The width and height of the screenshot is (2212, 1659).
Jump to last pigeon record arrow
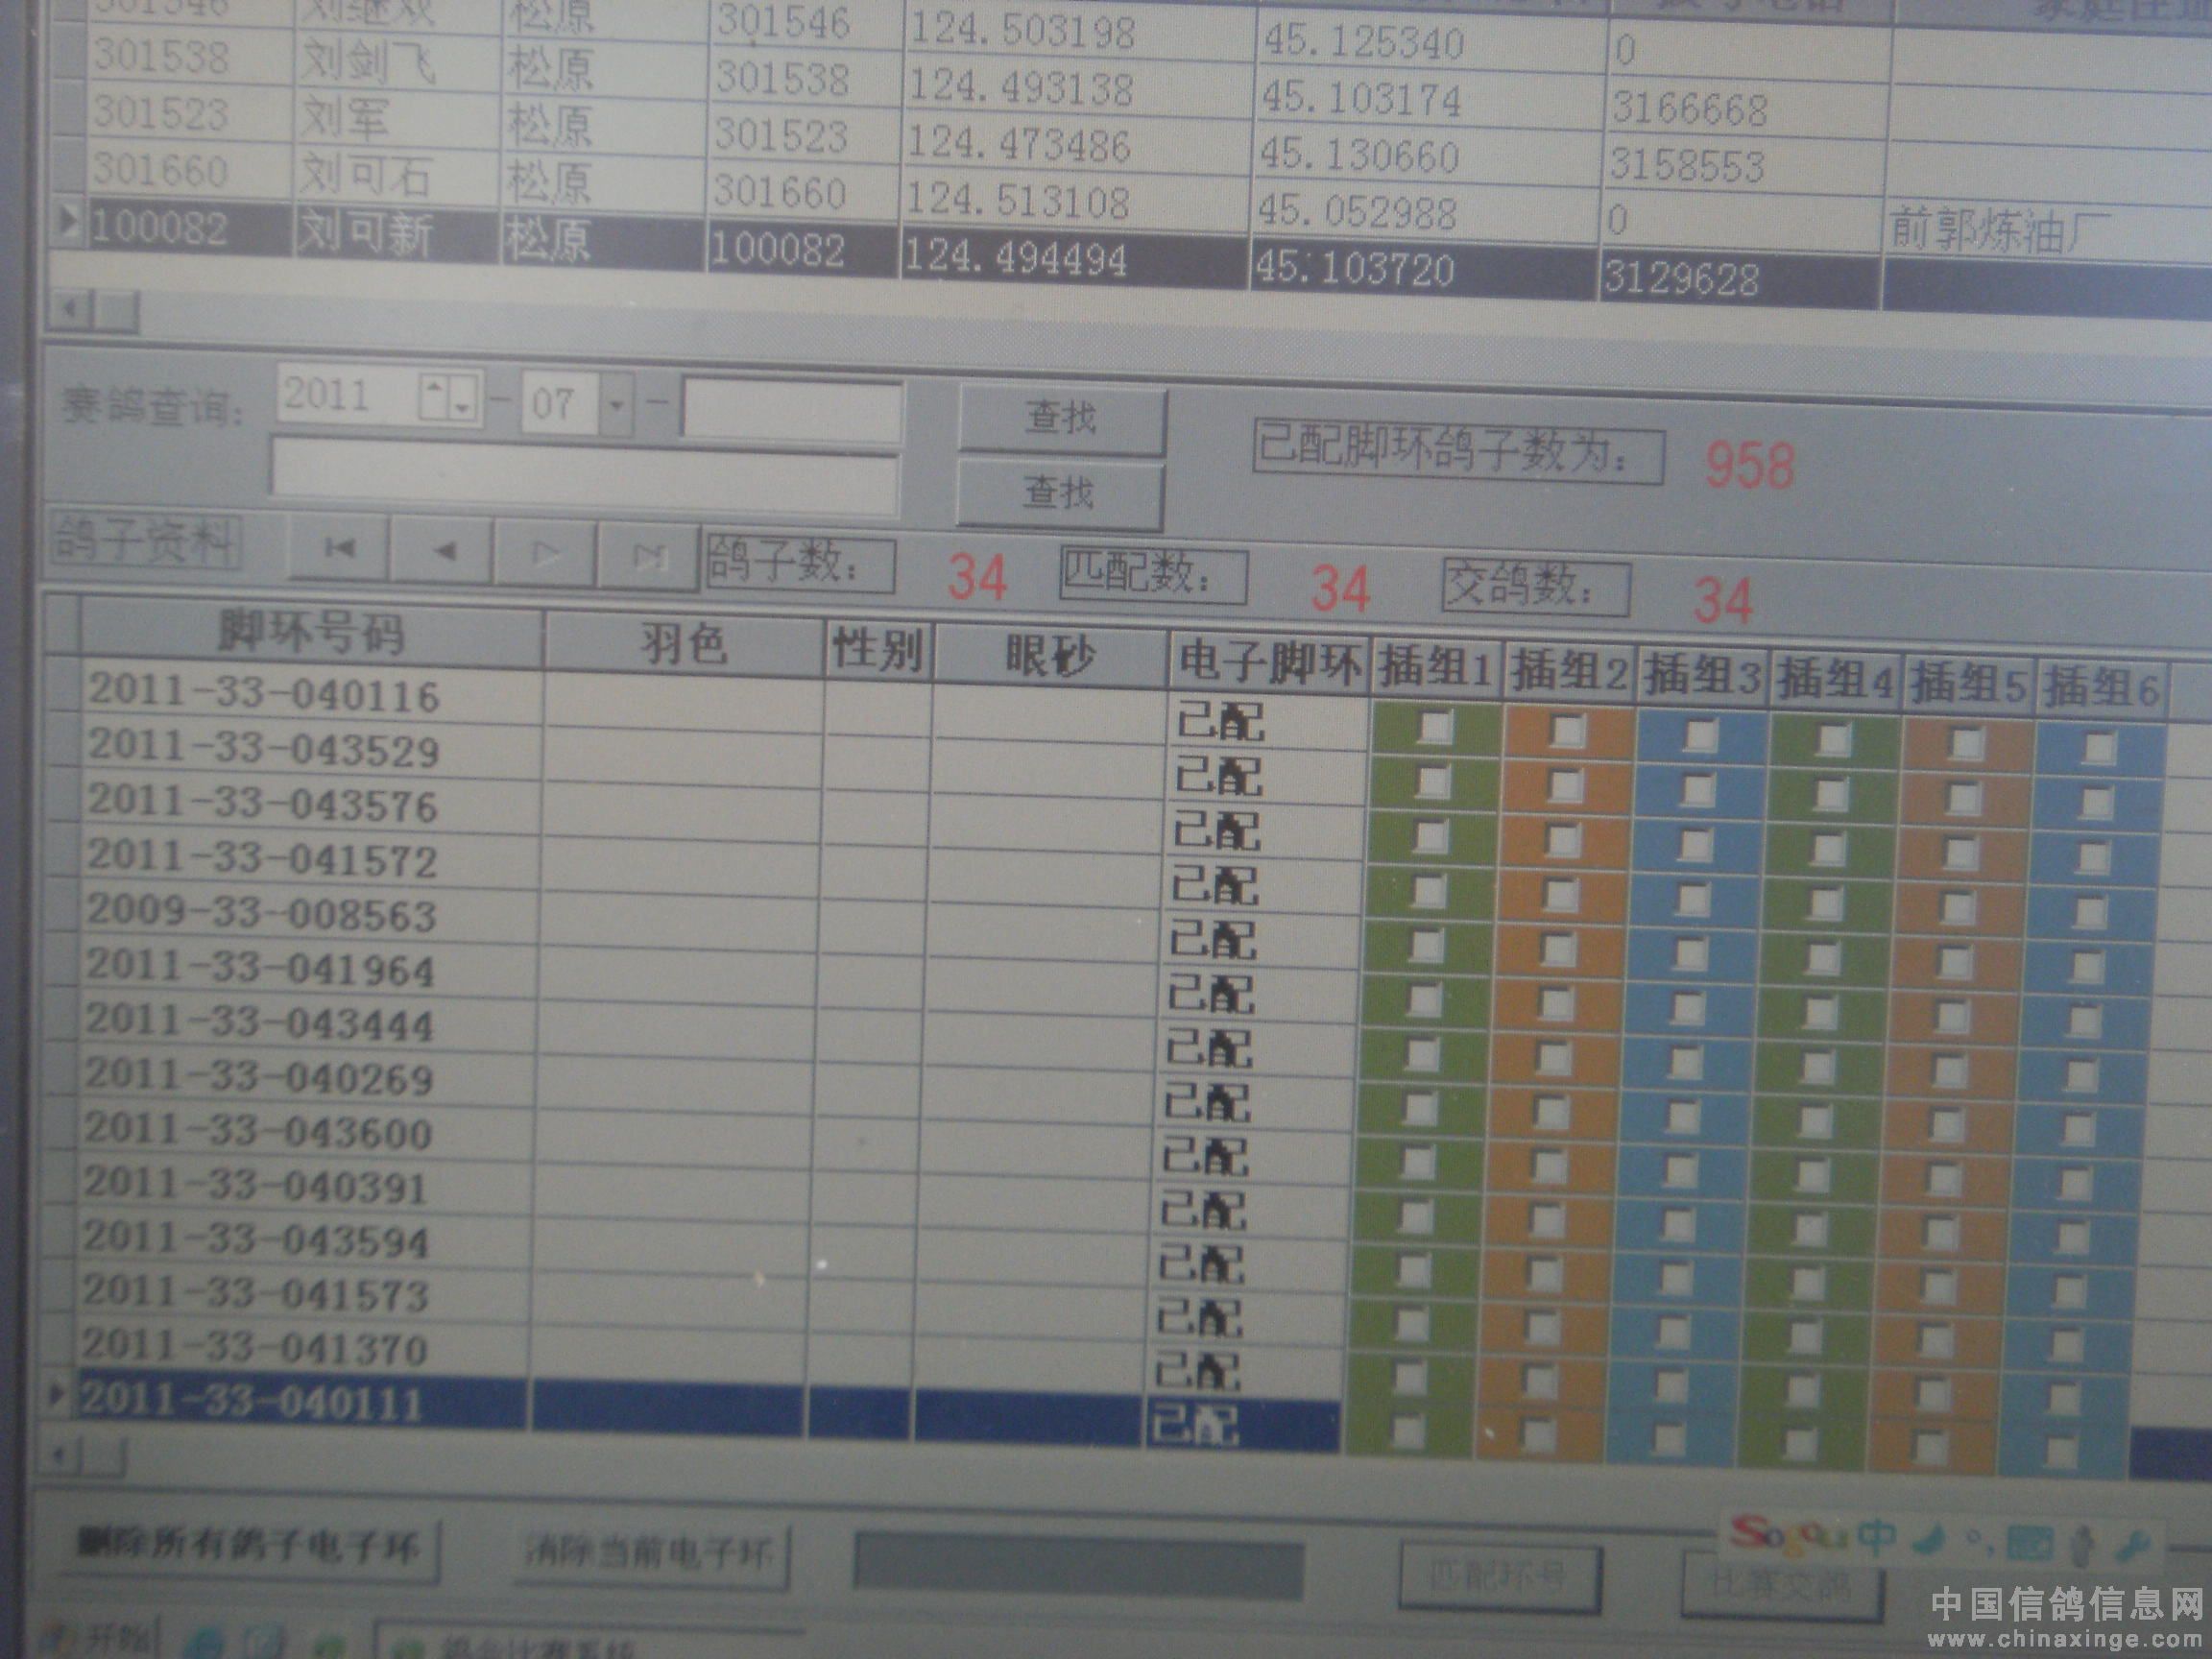pos(649,557)
